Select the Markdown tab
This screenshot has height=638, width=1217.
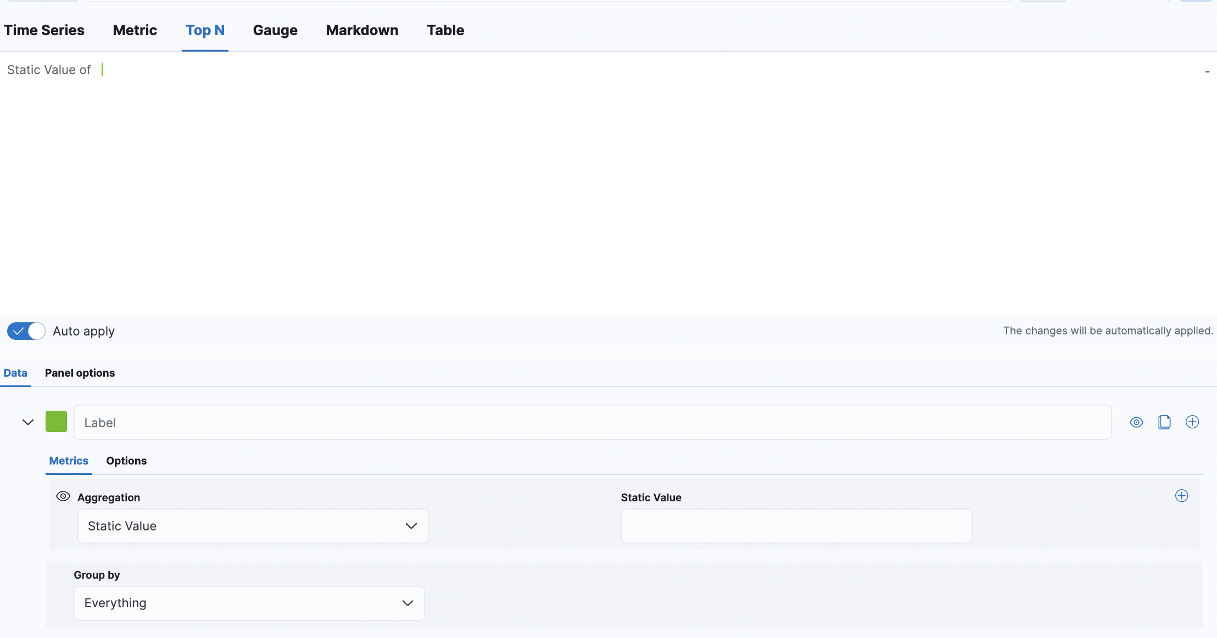[362, 30]
